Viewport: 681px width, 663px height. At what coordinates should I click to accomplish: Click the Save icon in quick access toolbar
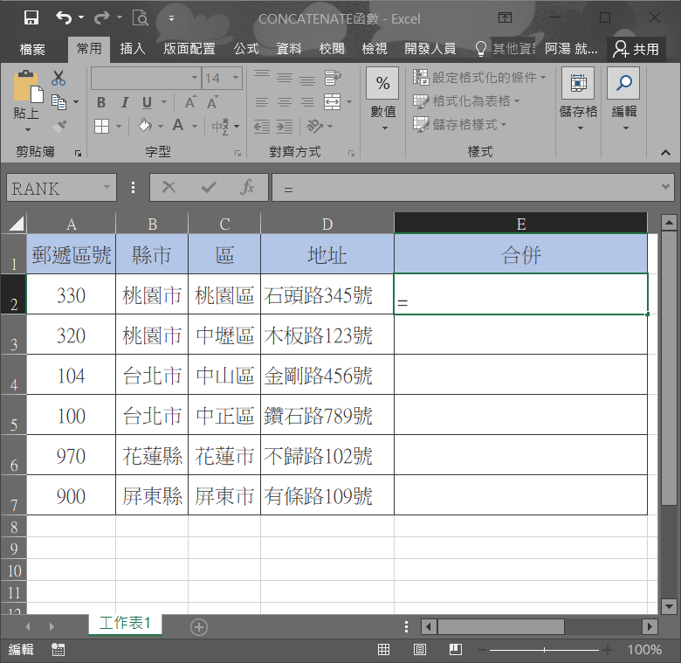31,17
